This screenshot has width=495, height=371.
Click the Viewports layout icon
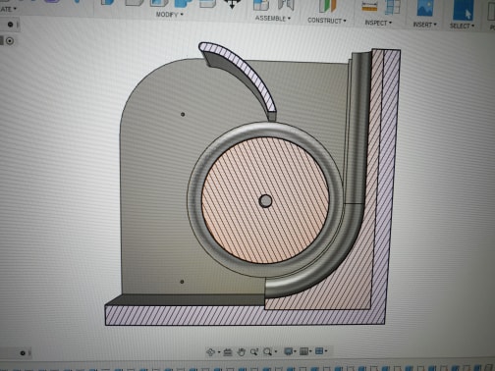coord(319,351)
